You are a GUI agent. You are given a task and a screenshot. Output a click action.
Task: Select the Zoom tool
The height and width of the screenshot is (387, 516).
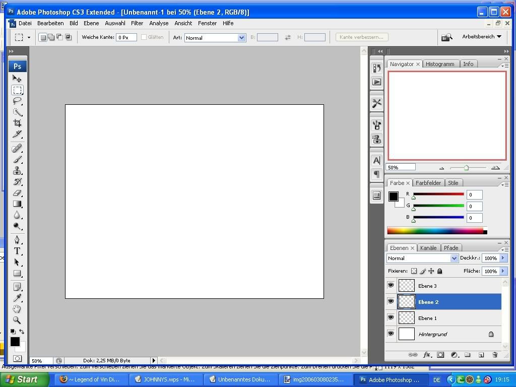17,320
